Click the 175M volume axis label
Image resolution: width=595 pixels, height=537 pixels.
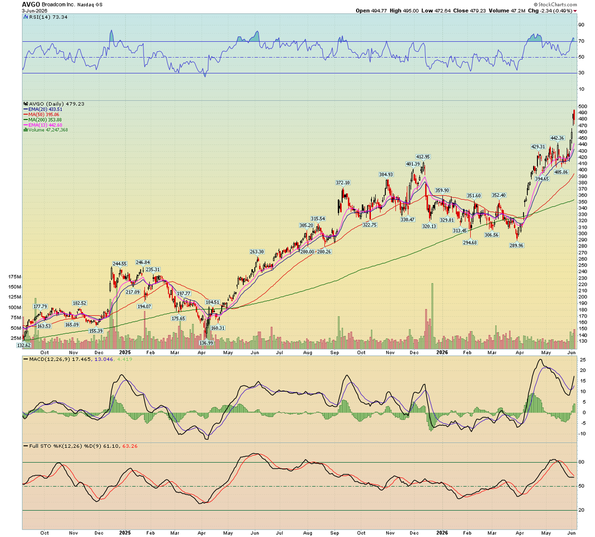(x=15, y=277)
